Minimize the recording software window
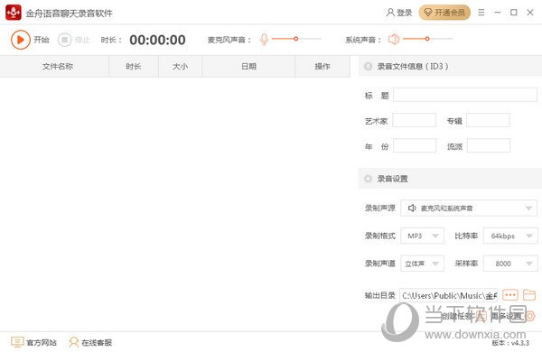This screenshot has width=542, height=352. [498, 13]
